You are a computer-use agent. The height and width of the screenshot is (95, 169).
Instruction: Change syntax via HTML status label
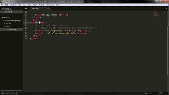pyautogui.click(x=161, y=93)
